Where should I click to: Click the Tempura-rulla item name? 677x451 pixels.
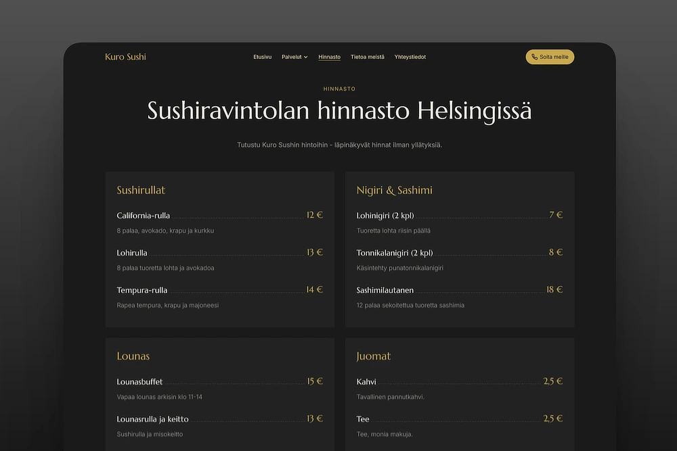[x=141, y=290]
